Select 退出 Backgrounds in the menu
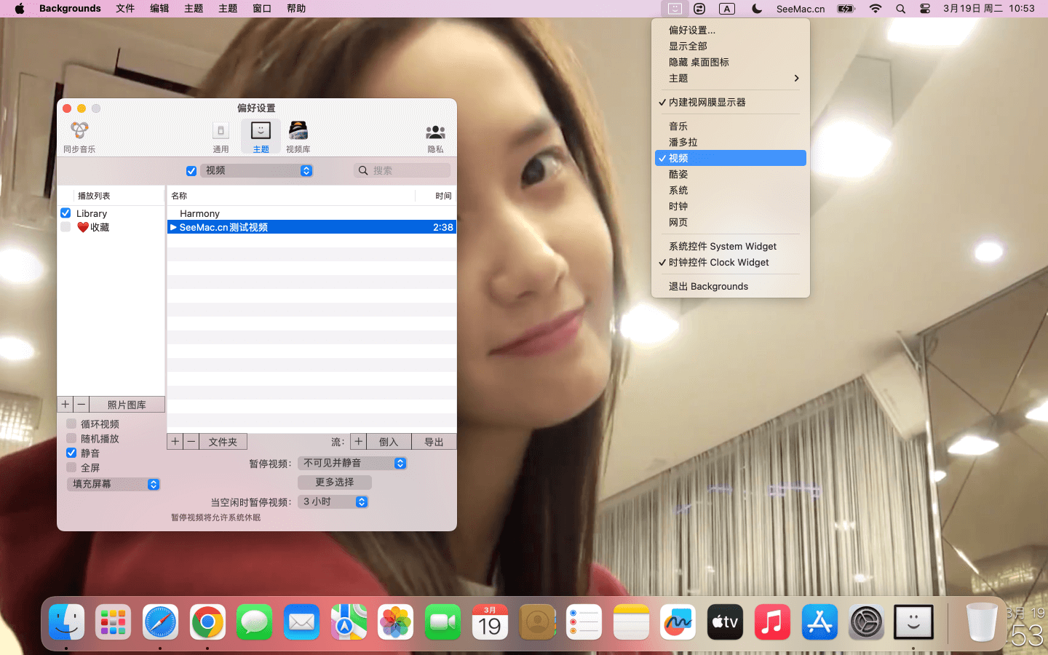The height and width of the screenshot is (655, 1048). (x=708, y=287)
